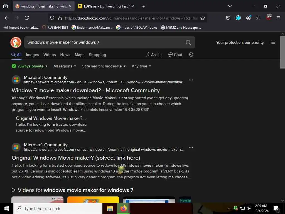Go back to previous page

tap(7, 18)
